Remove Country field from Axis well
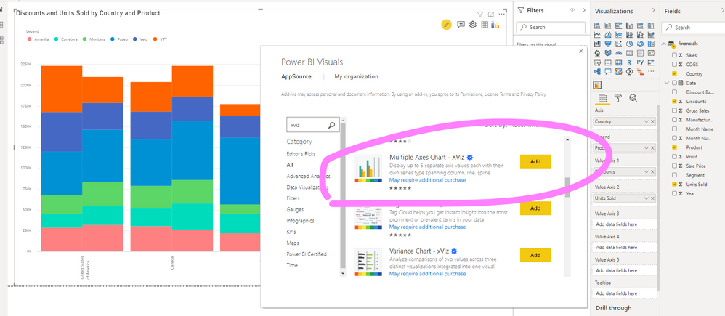 (x=652, y=122)
